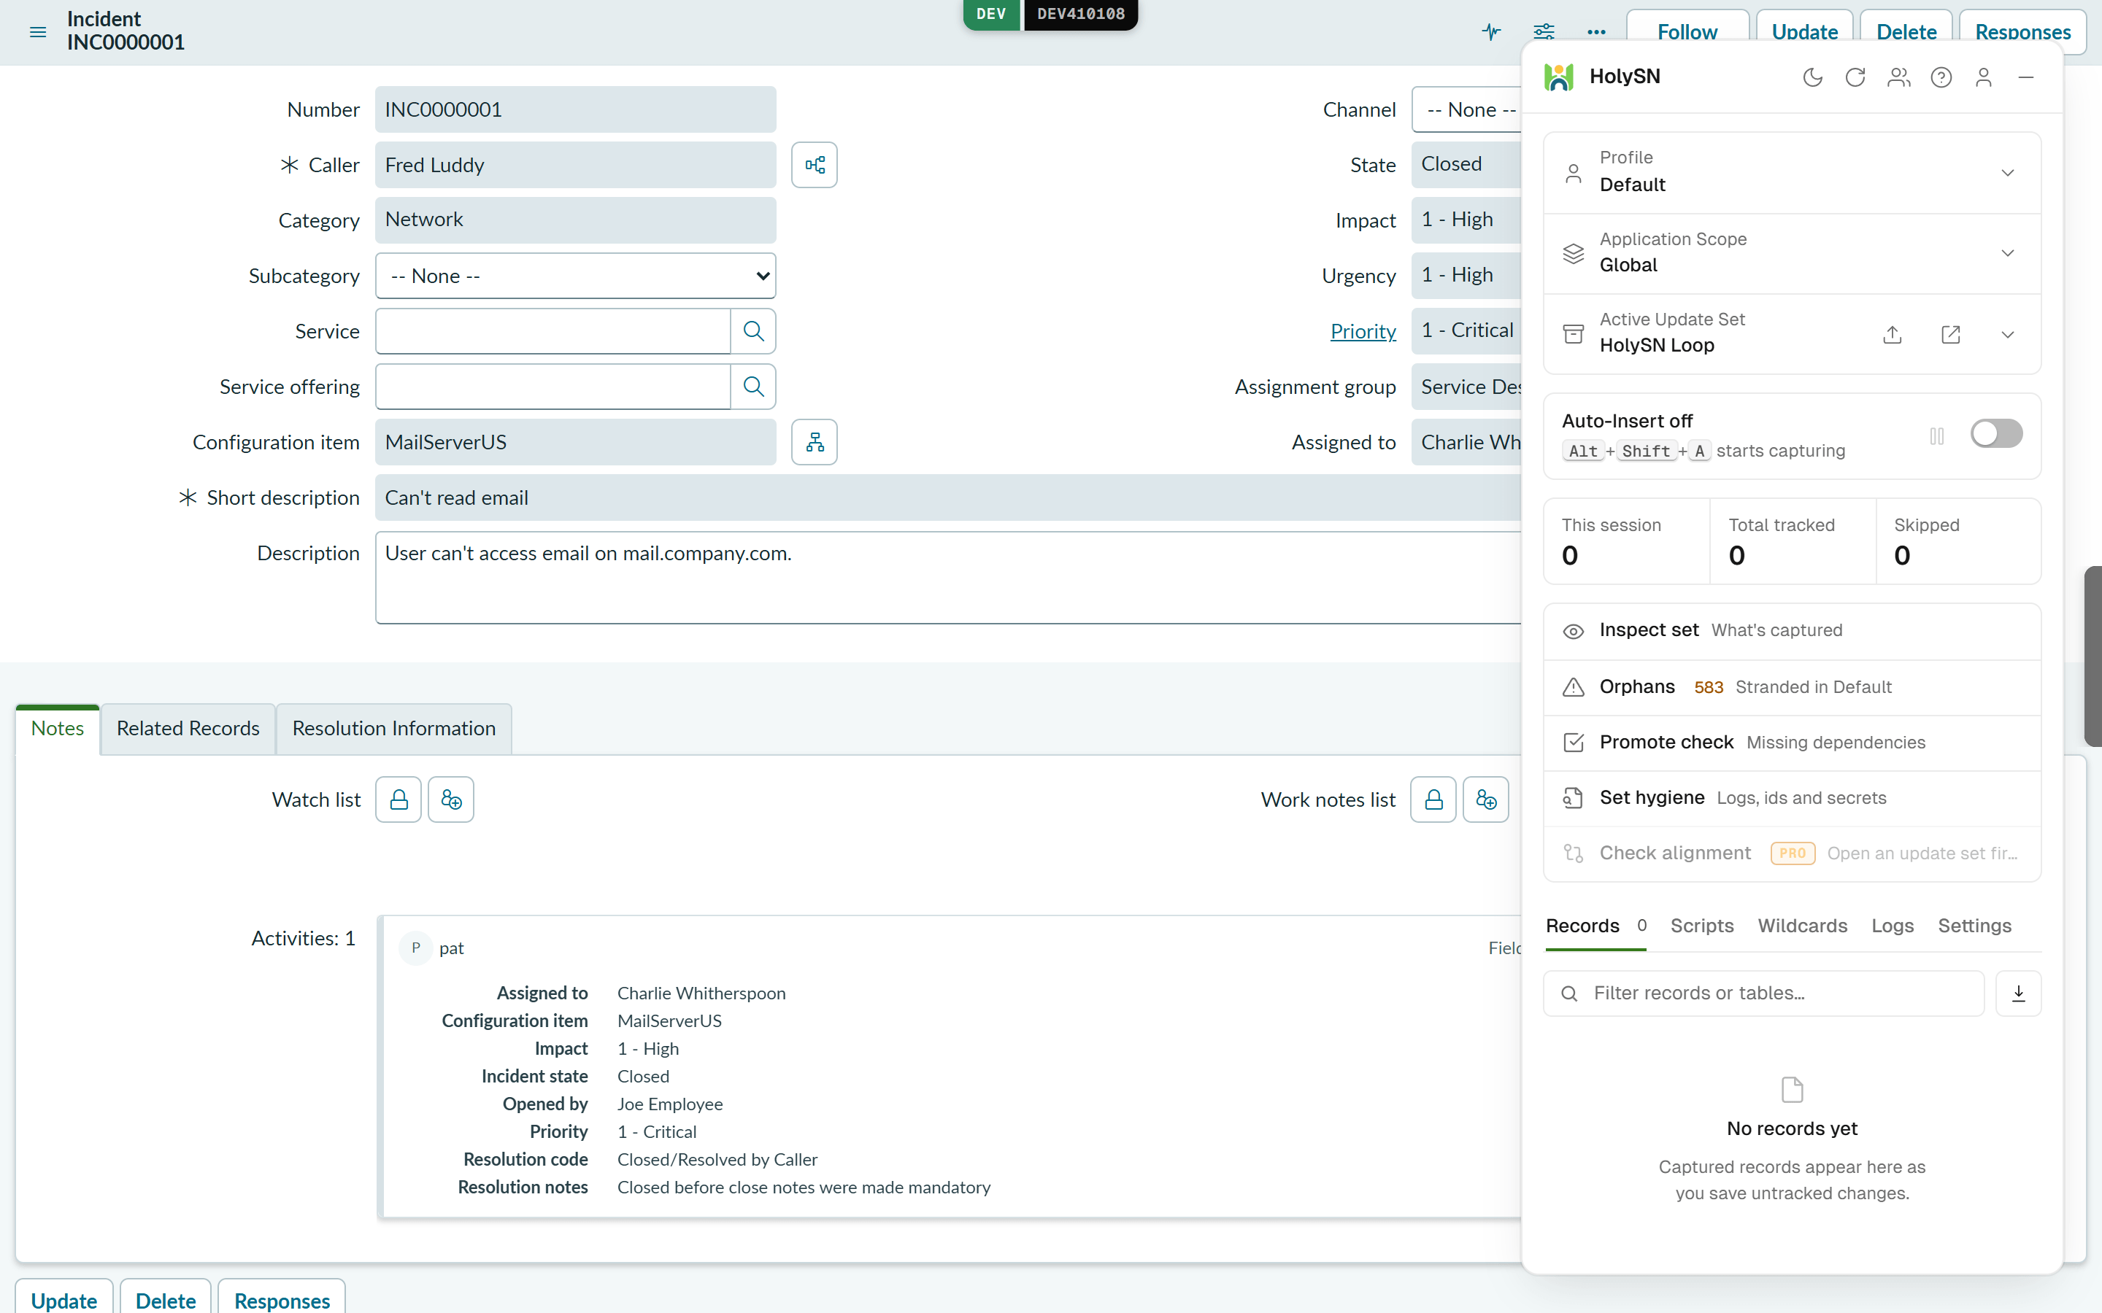
Task: Click the Service offering lookup magnifier icon
Action: (753, 387)
